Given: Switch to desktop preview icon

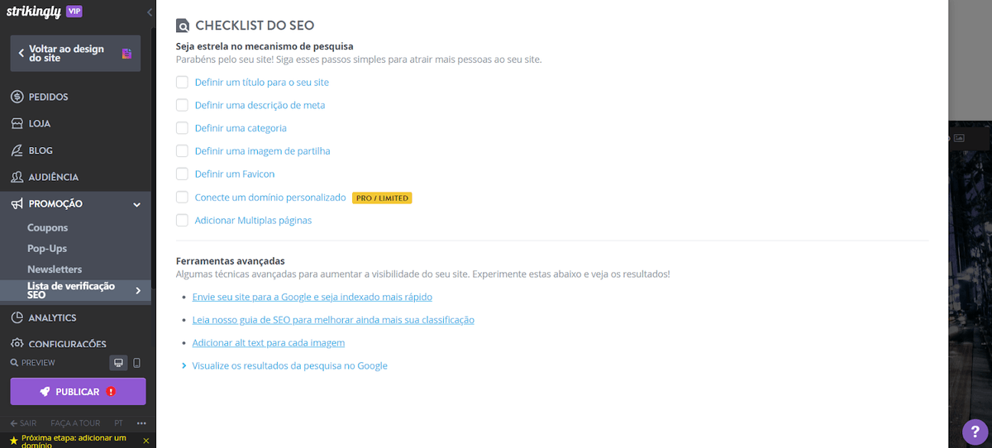Looking at the screenshot, I should click(x=119, y=363).
